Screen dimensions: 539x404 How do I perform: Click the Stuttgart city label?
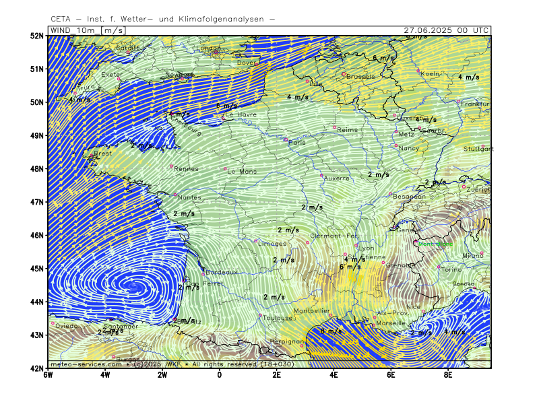tap(478, 149)
